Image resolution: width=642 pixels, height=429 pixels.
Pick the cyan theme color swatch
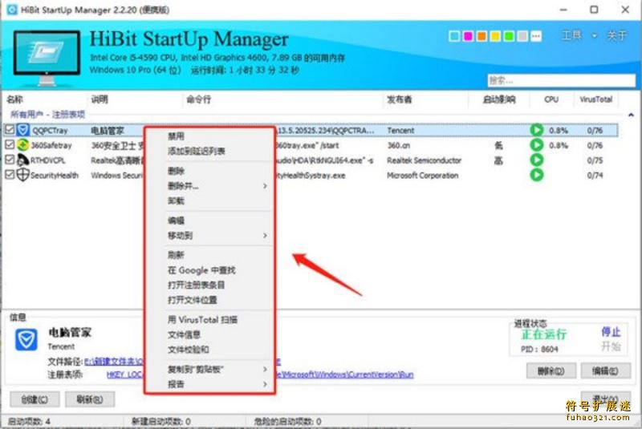(454, 36)
